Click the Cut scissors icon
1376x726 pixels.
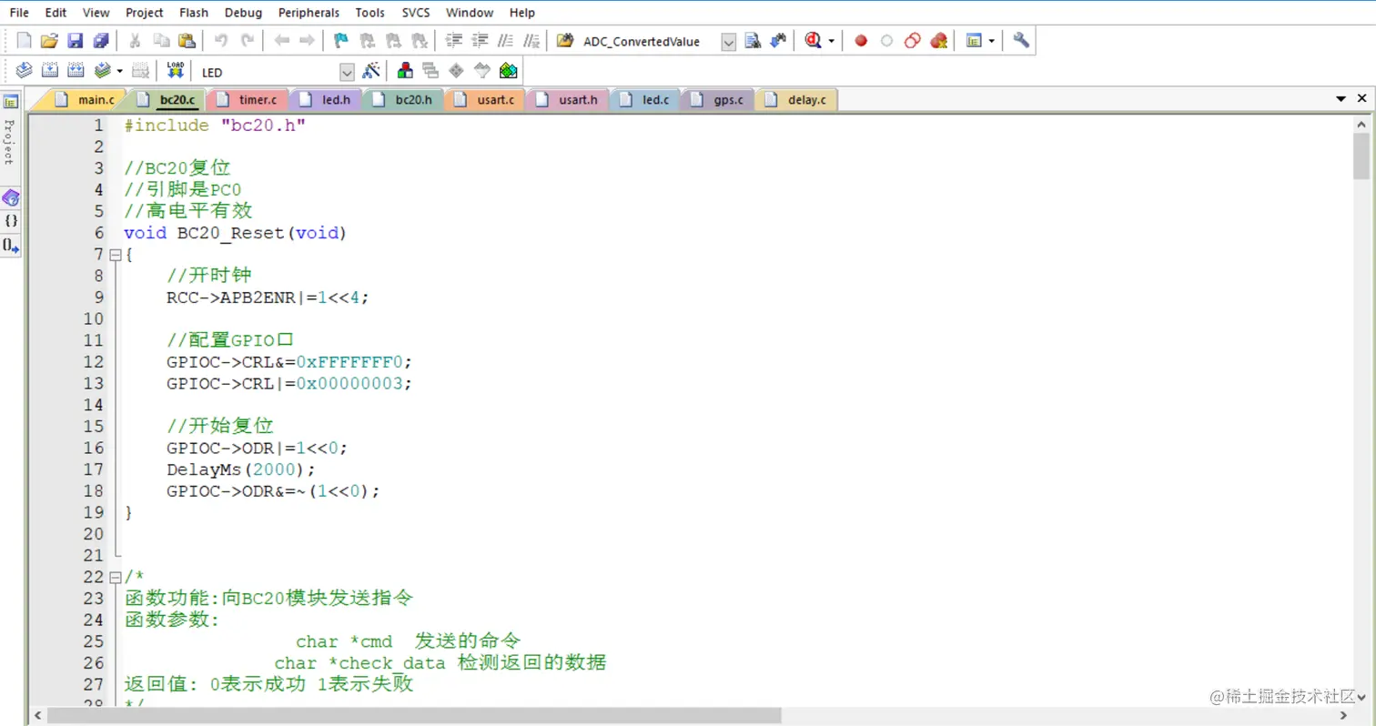tap(135, 41)
